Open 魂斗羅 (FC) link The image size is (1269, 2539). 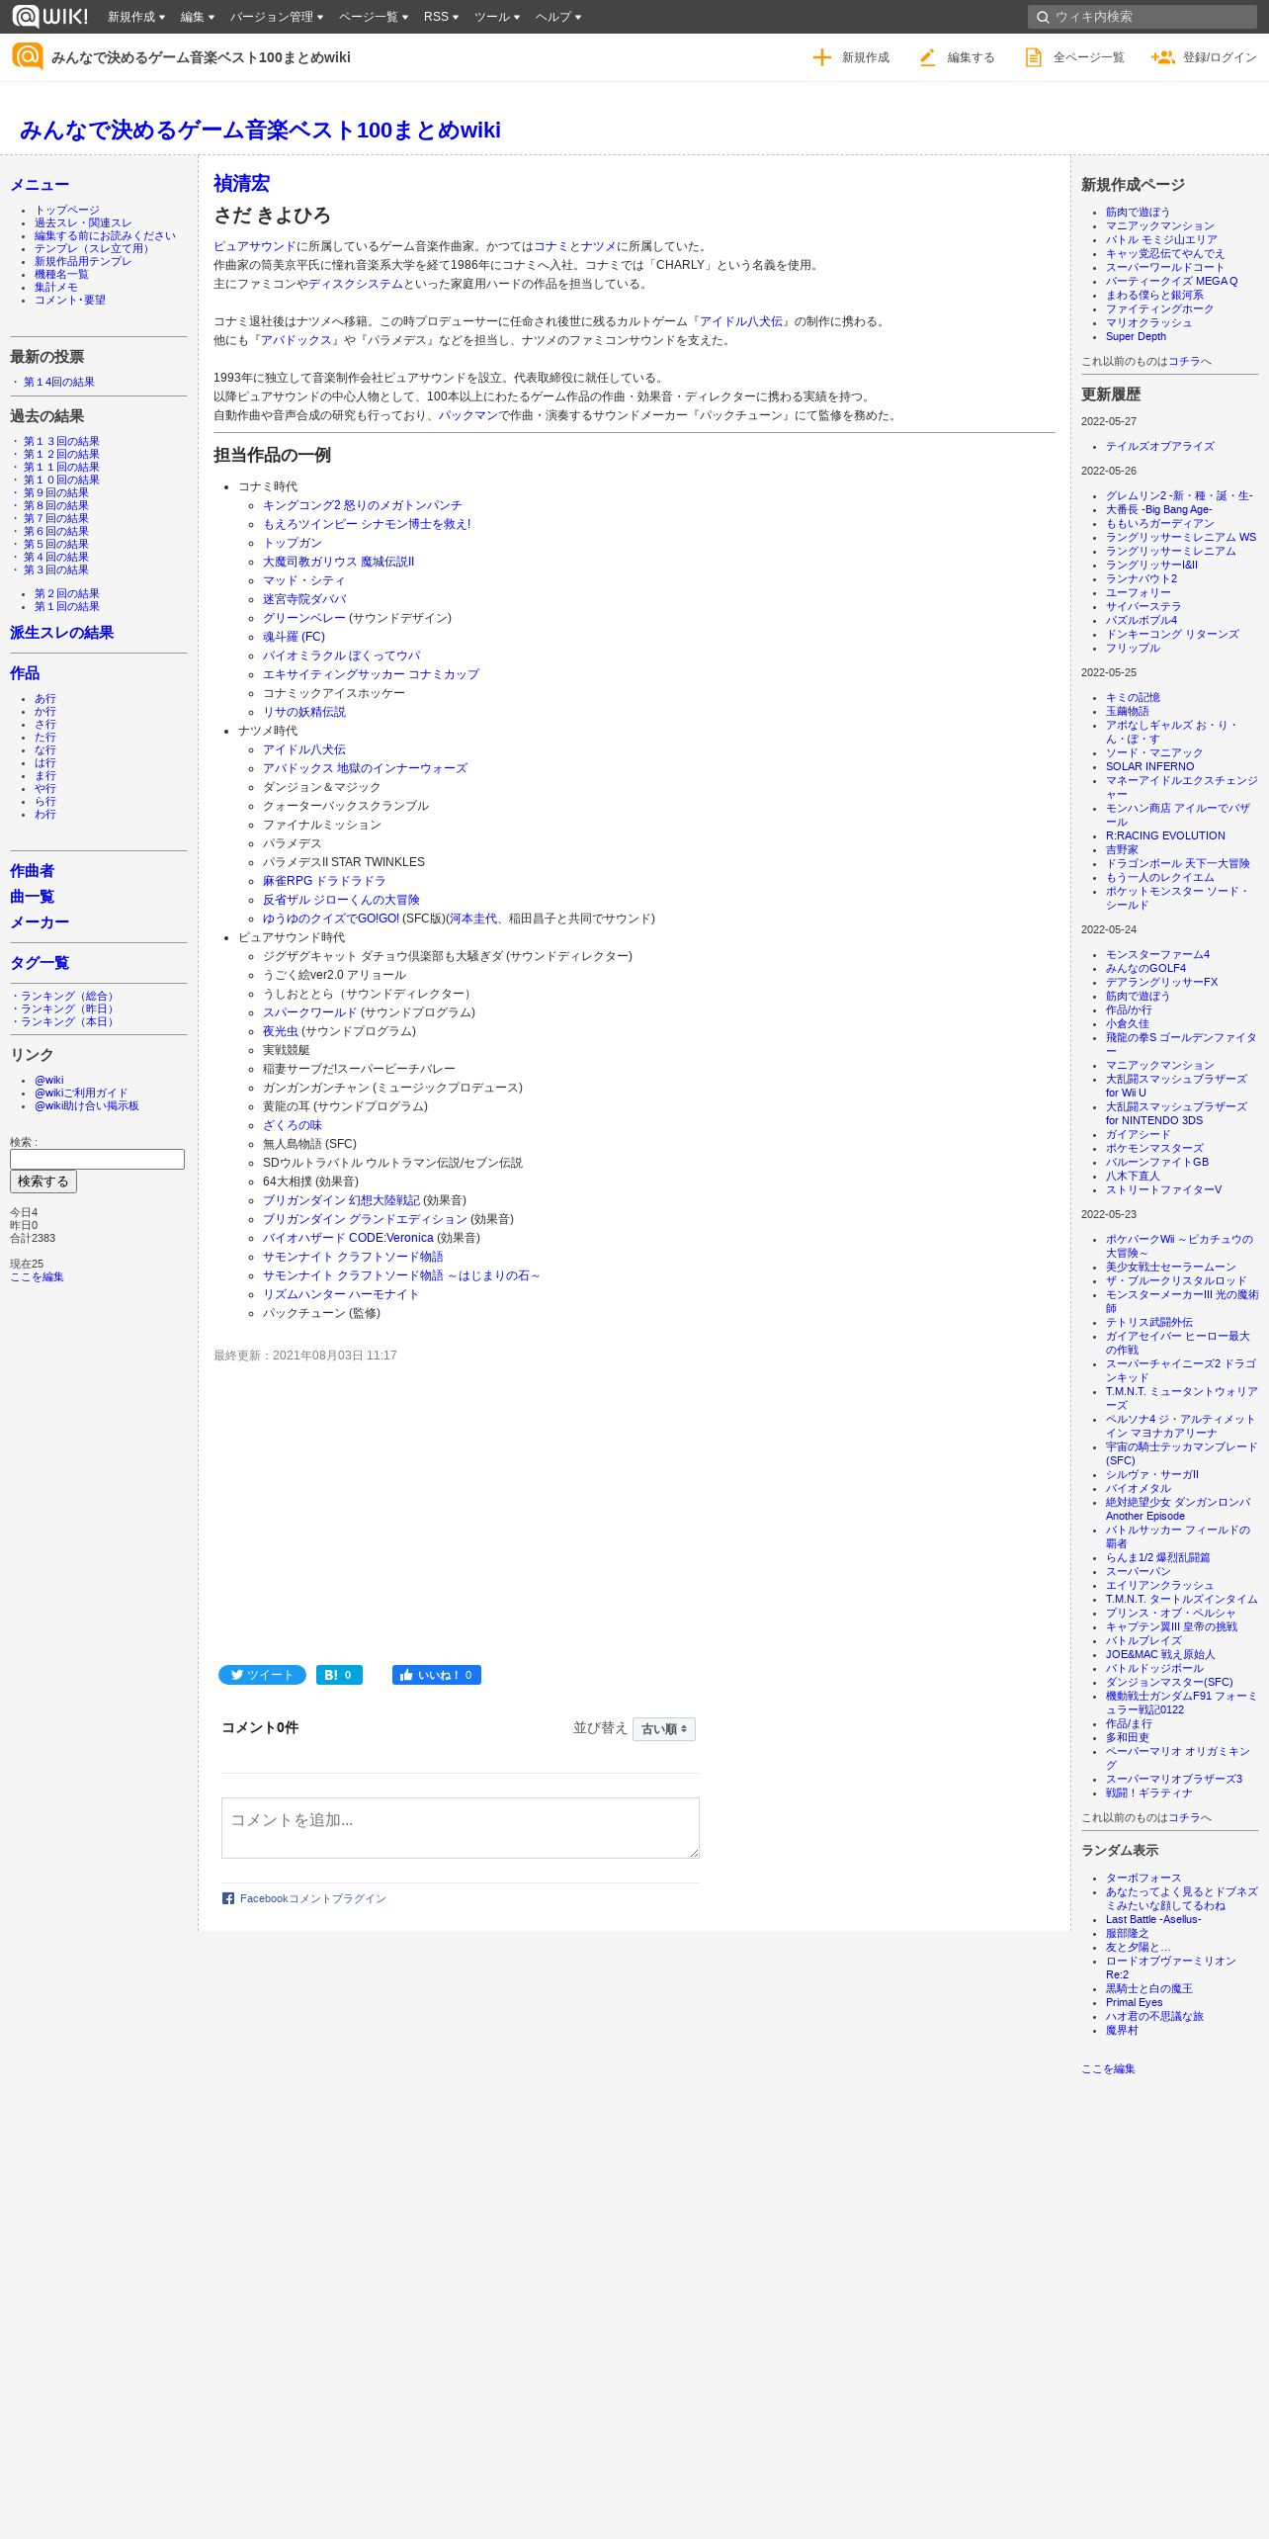pos(294,637)
